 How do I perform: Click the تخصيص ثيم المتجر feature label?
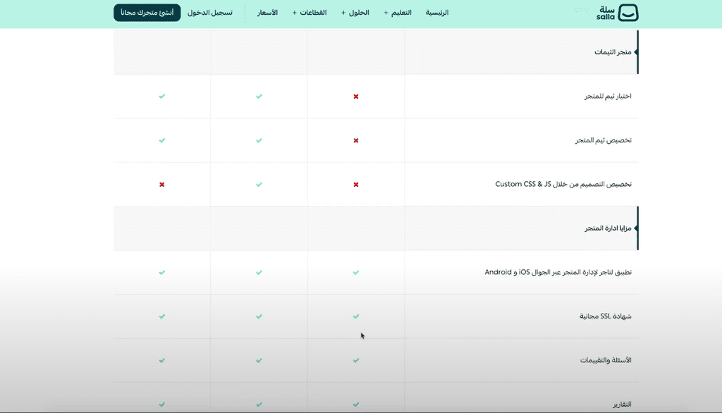pos(604,140)
